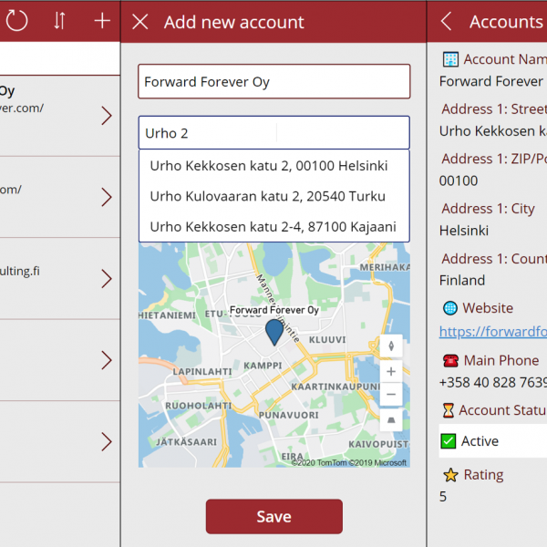
Task: Click the Forward Forever Oy name field
Action: pos(274,82)
